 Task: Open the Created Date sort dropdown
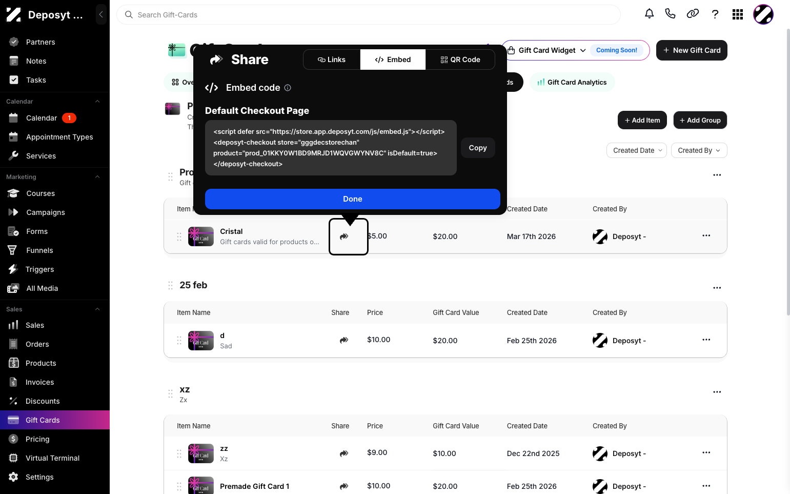click(637, 150)
